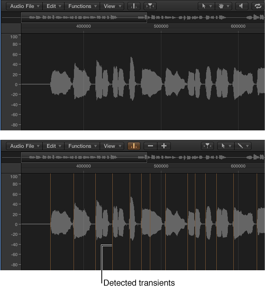Viewport: 265px width, 290px height.
Task: Click the 100 amplitude label in upper editor
Action: tap(14, 37)
